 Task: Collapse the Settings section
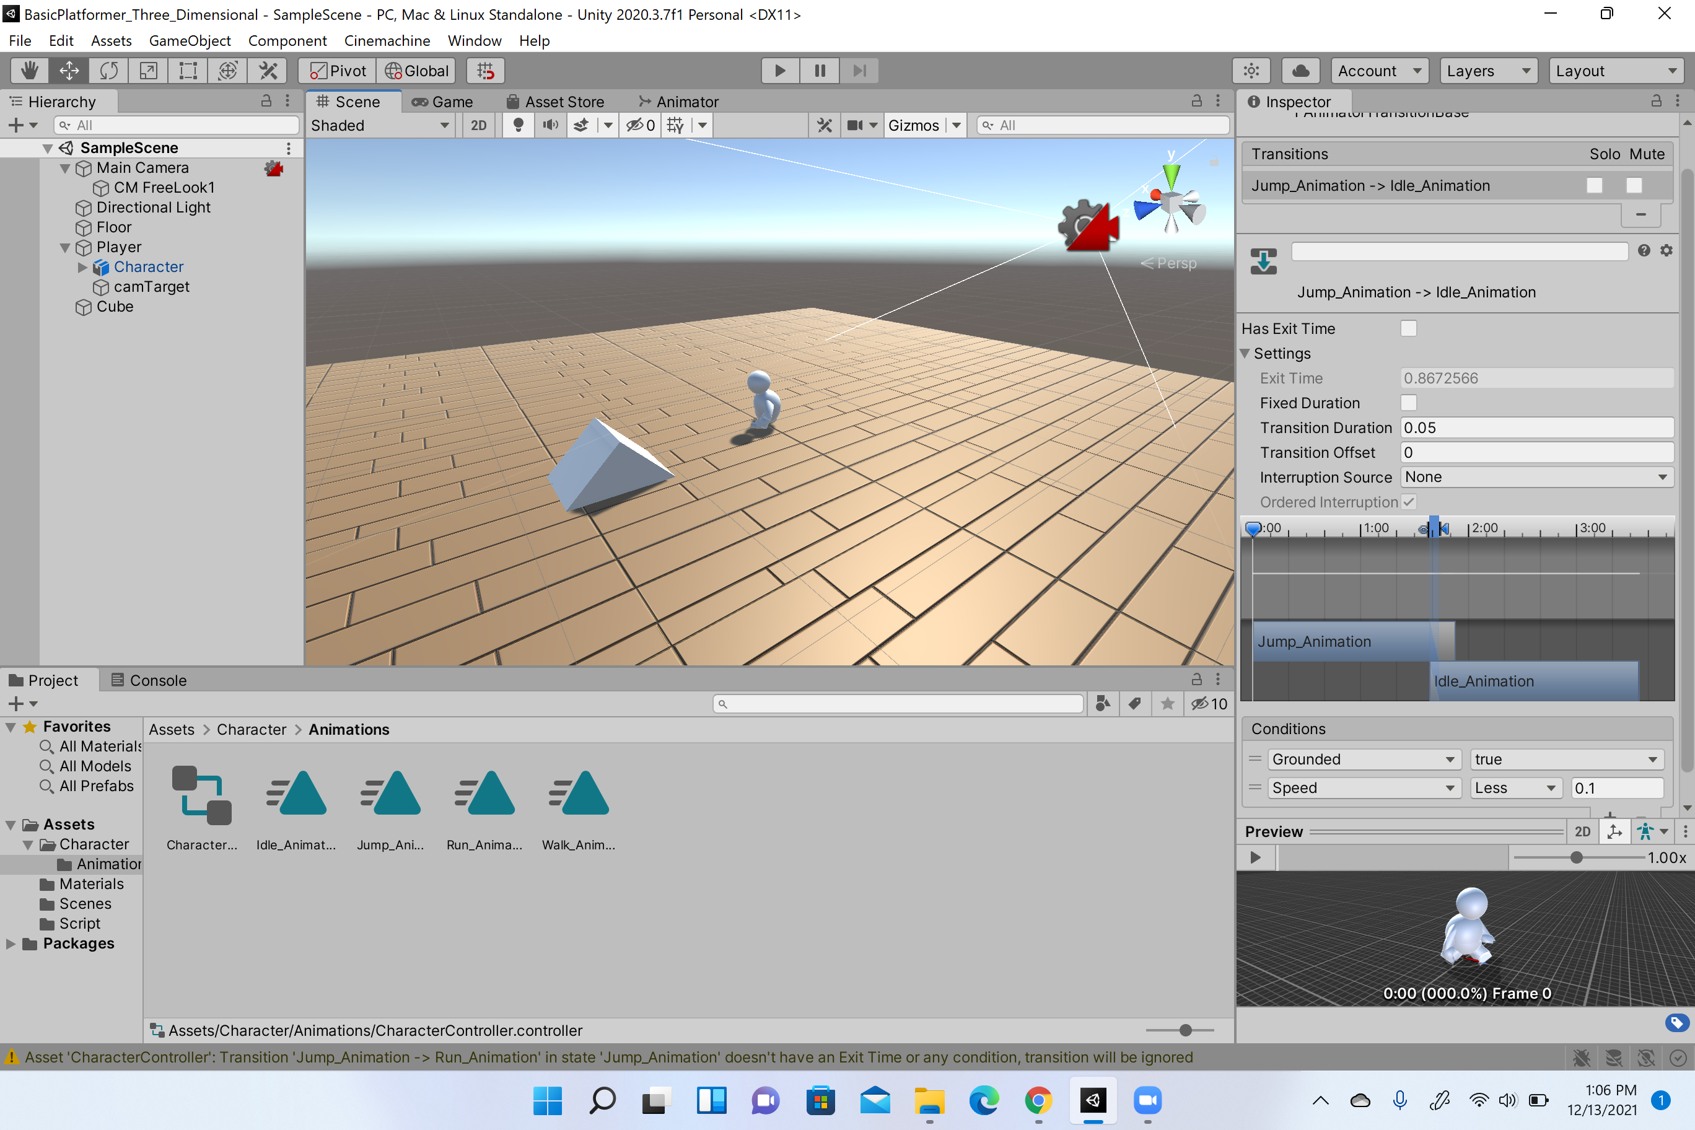tap(1245, 354)
